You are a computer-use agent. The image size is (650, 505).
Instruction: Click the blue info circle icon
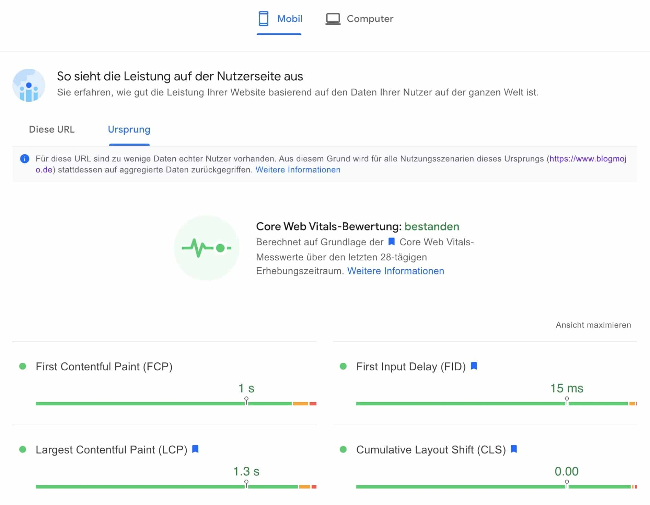(x=25, y=159)
